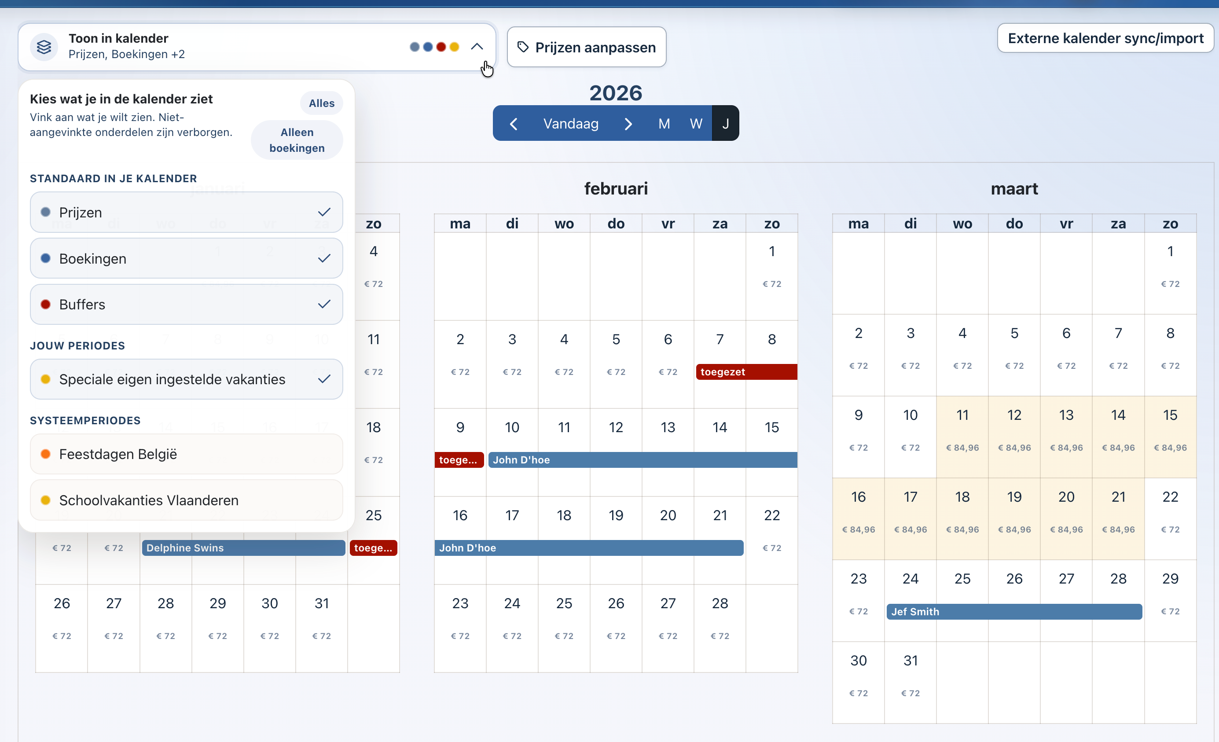
Task: Open the Jef Smith booking in maart
Action: (1014, 612)
